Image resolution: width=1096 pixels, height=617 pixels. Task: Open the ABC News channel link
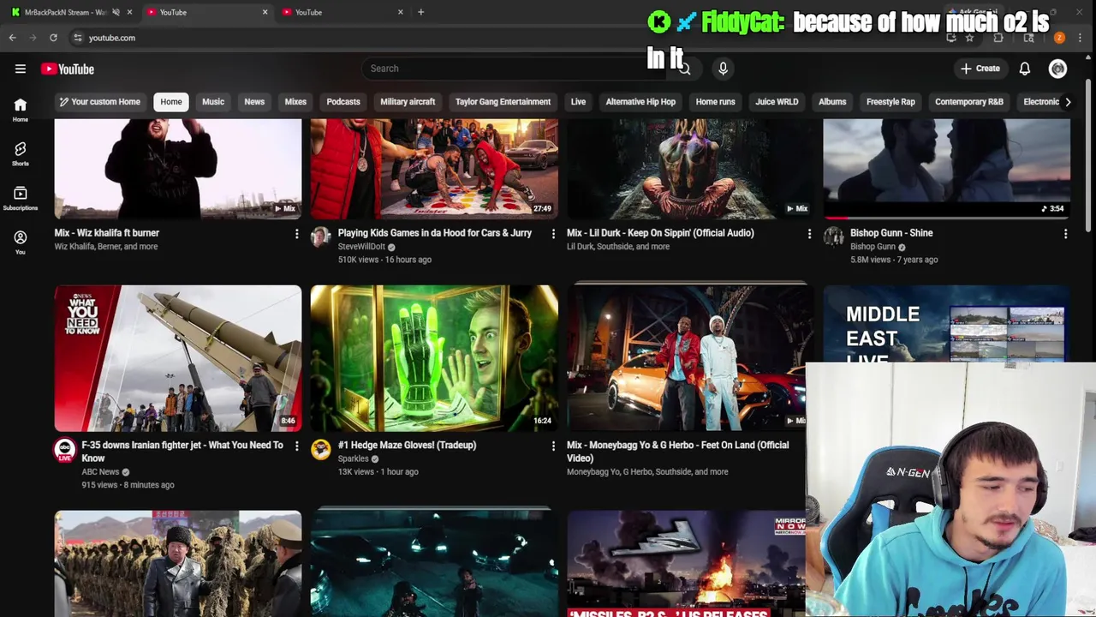[100, 472]
